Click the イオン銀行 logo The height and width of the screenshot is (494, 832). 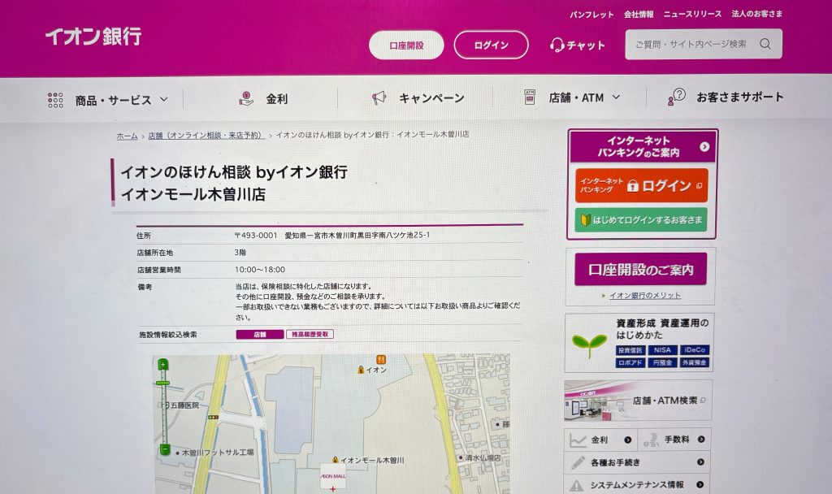tap(93, 37)
